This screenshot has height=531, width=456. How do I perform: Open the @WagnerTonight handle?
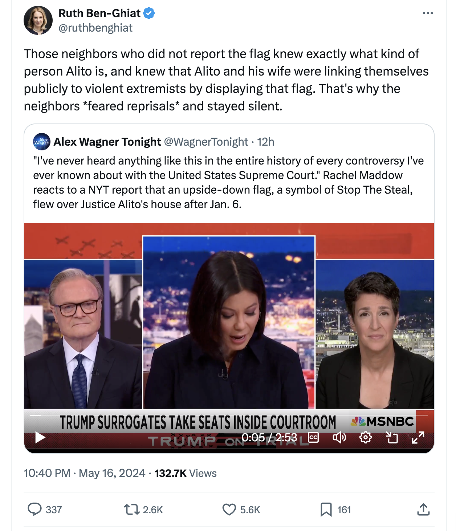coord(206,142)
